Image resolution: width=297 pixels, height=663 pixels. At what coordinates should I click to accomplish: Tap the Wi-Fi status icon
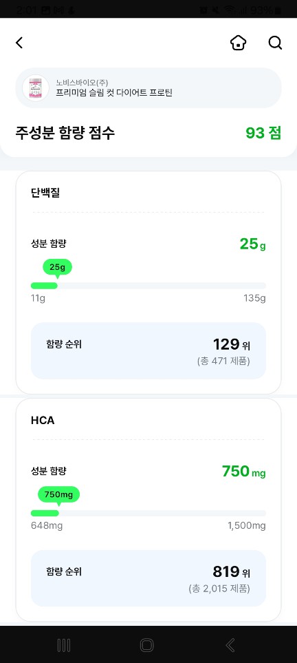click(229, 10)
